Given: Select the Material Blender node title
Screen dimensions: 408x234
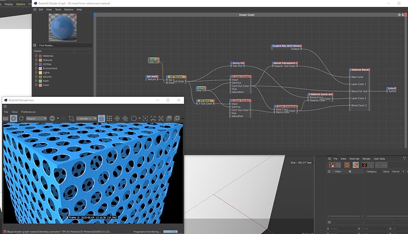Looking at the screenshot, I should (360, 70).
